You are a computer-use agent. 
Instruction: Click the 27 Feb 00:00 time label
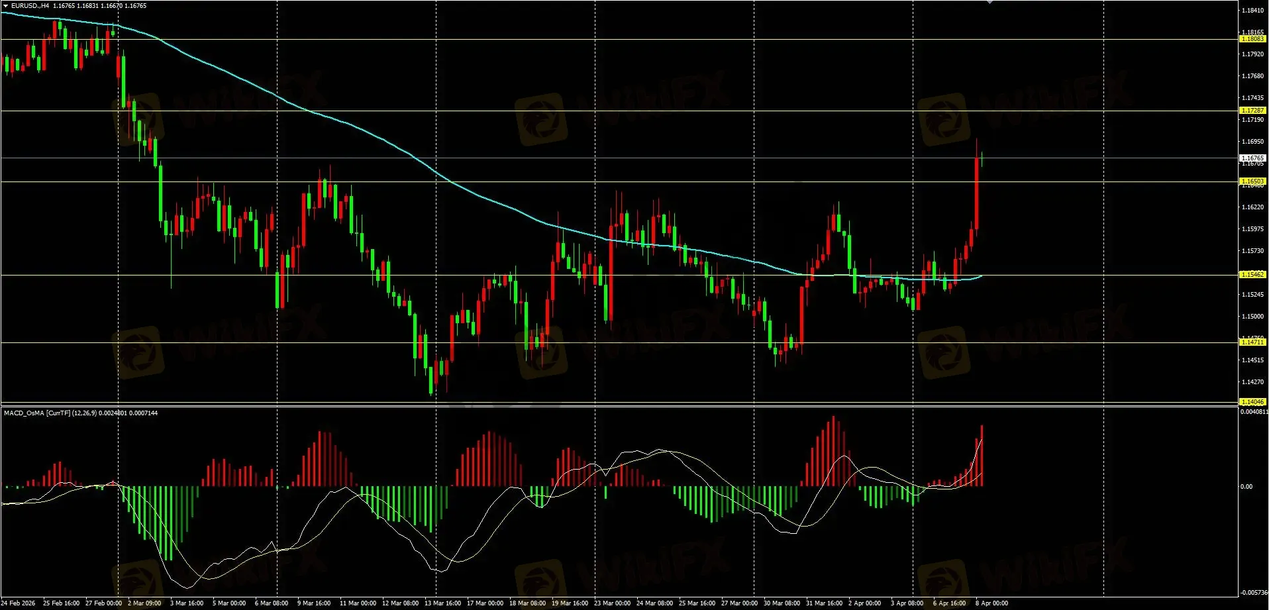(103, 603)
